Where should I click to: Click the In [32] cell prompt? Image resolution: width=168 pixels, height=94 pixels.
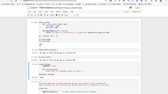tap(34, 22)
